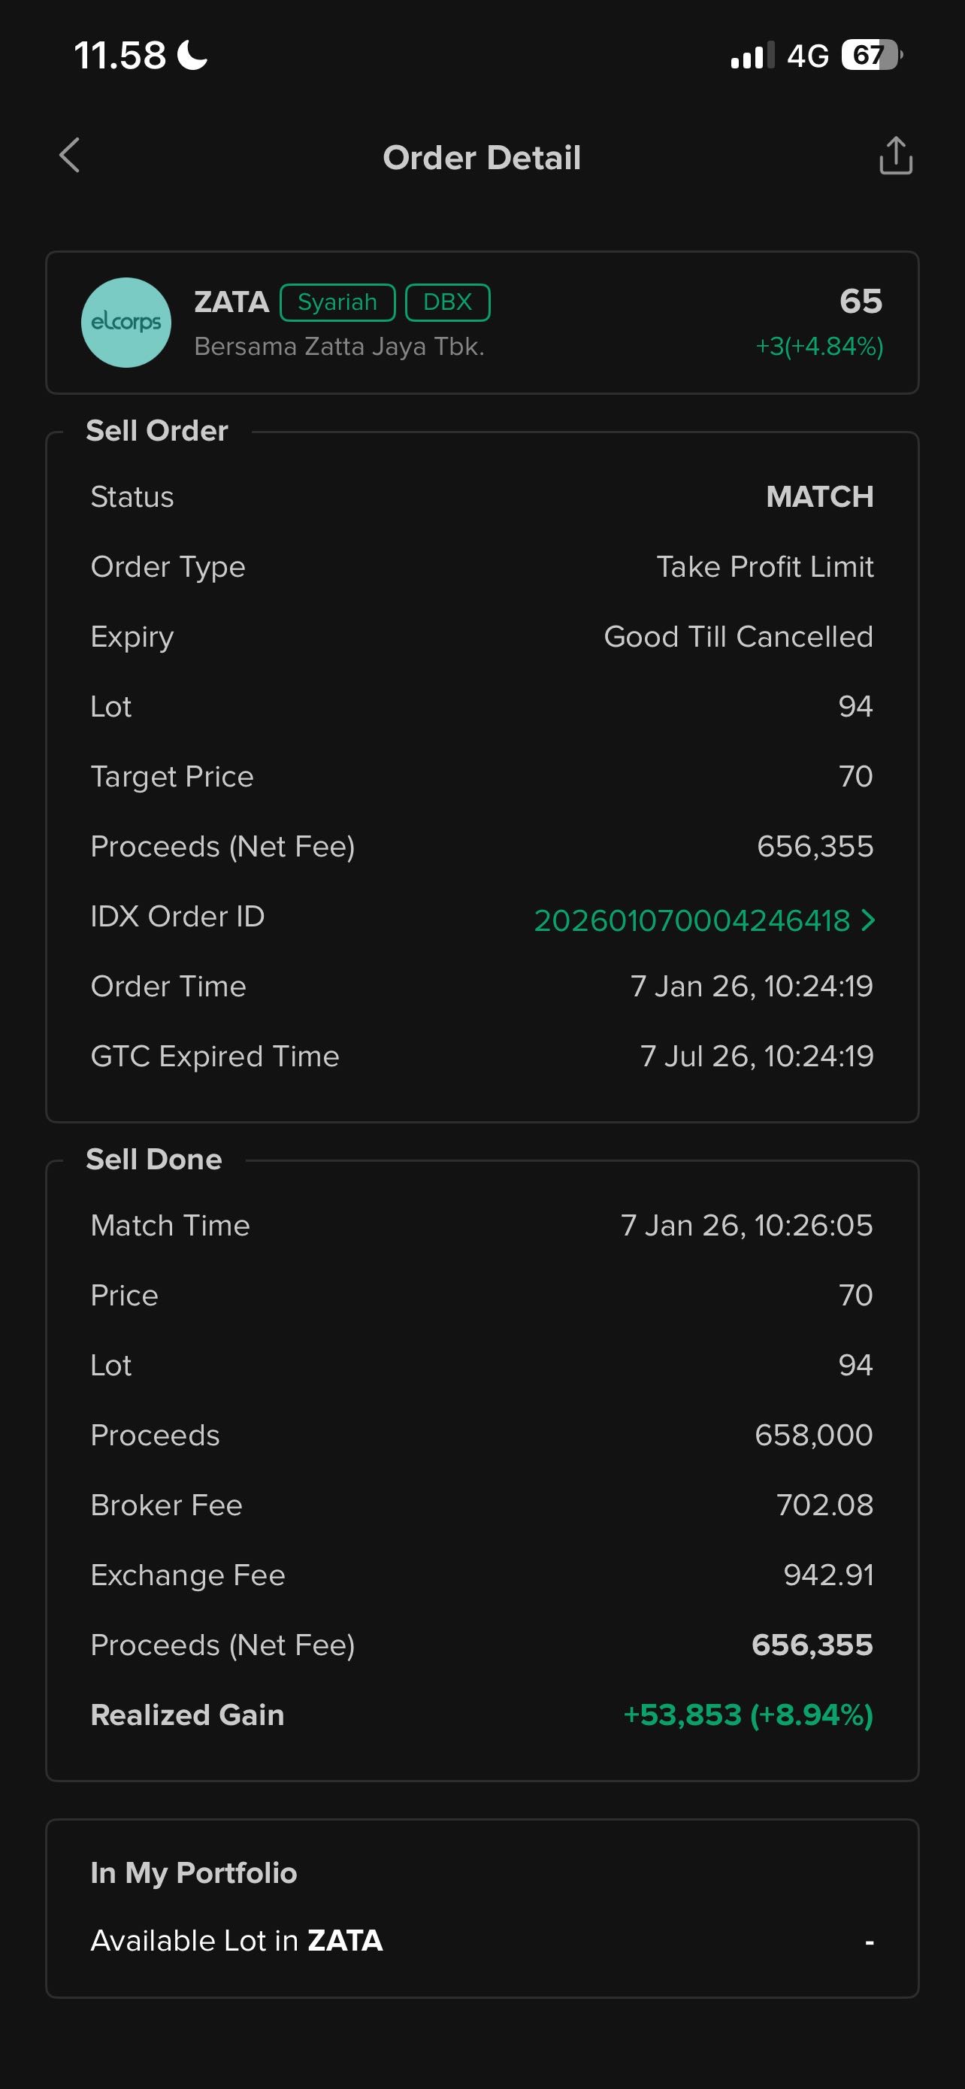The height and width of the screenshot is (2089, 965).
Task: Expand IDX Order ID chevron arrow
Action: [x=869, y=920]
